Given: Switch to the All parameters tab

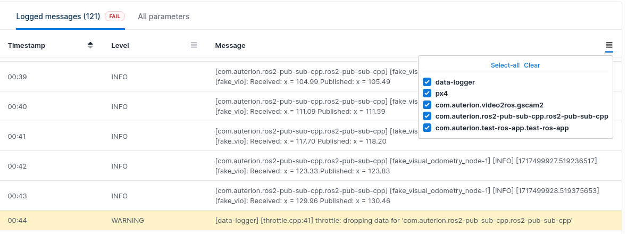Looking at the screenshot, I should coord(163,16).
